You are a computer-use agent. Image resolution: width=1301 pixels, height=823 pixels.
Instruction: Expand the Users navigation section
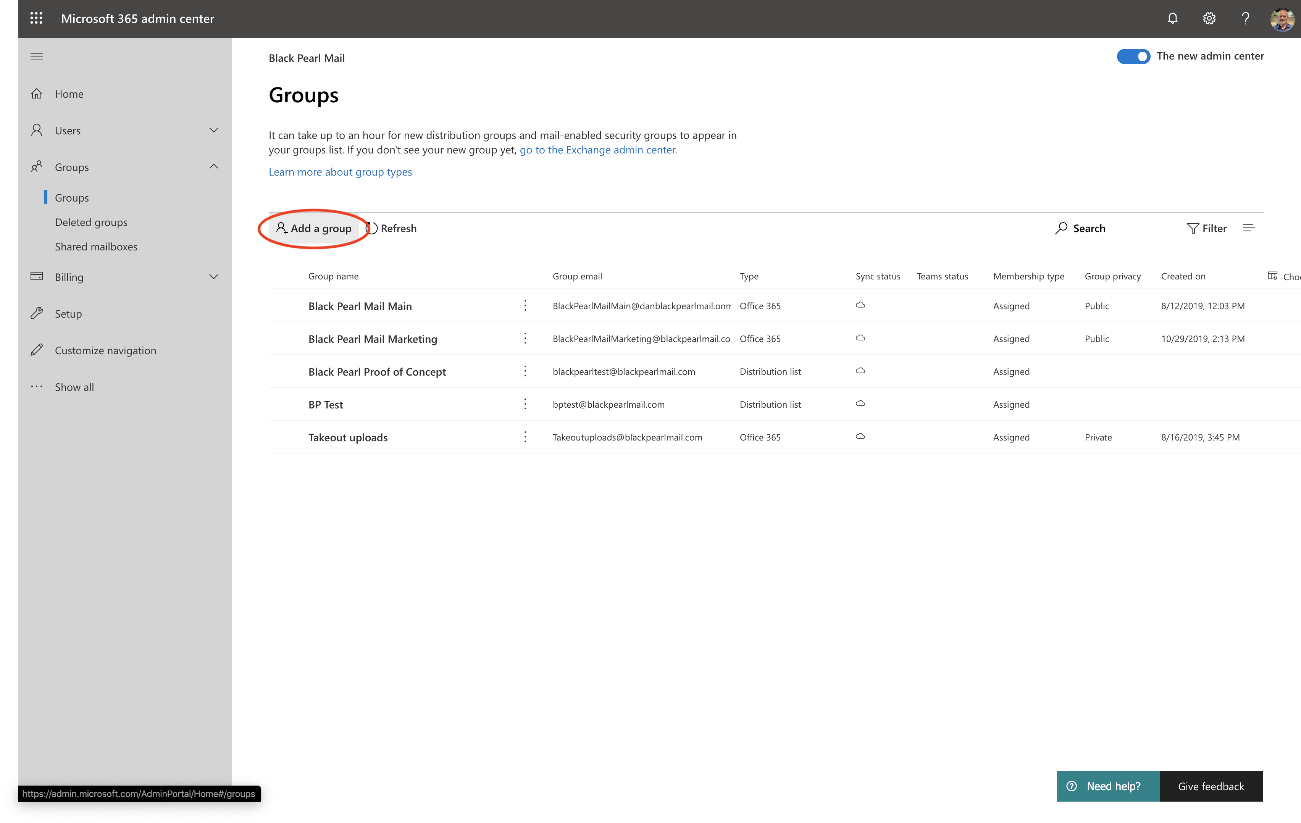(213, 130)
